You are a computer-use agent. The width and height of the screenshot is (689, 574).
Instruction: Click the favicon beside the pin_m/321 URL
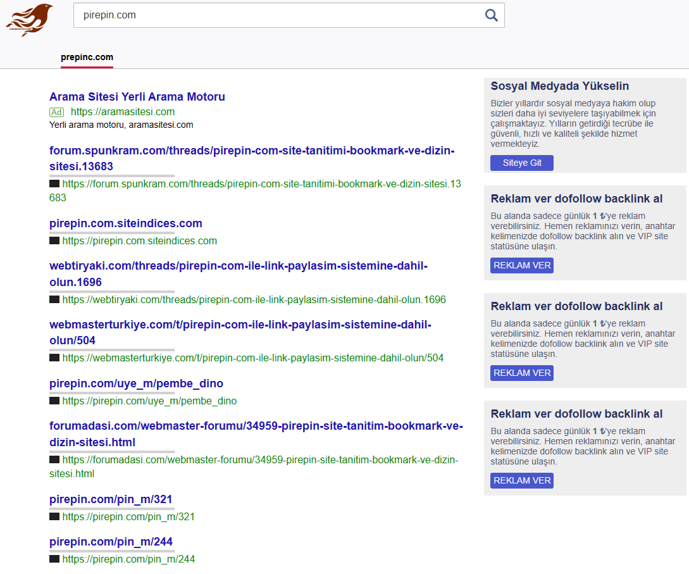click(54, 516)
